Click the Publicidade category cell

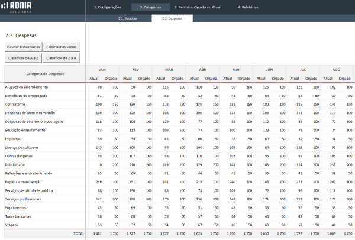click(17, 164)
